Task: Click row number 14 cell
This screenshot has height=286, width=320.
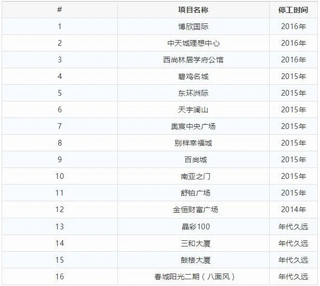Action: pos(60,243)
